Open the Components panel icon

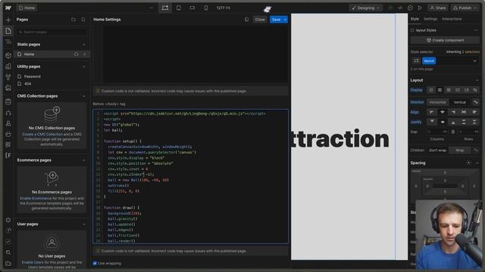(8, 55)
